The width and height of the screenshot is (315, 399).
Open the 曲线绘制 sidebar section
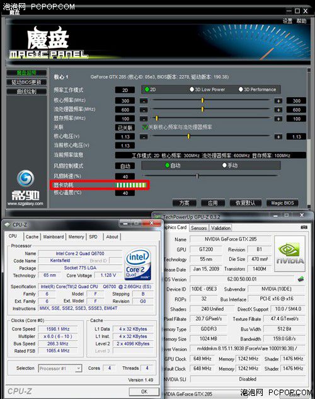coord(26,91)
